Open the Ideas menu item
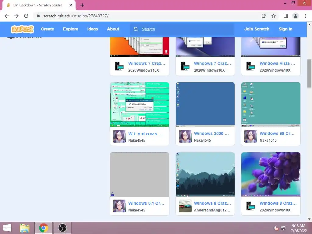Image resolution: width=312 pixels, height=234 pixels. pyautogui.click(x=93, y=29)
